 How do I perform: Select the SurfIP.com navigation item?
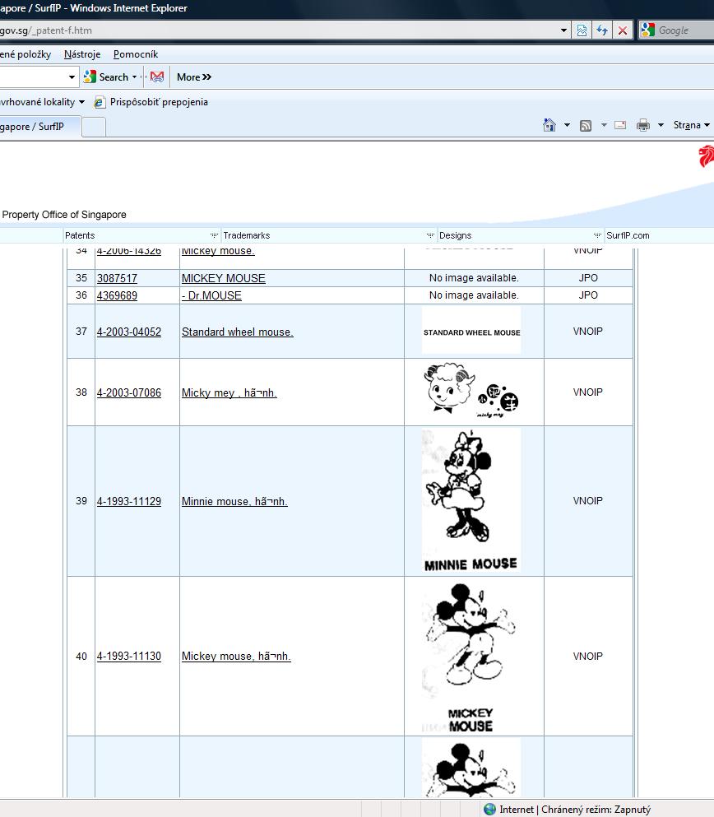[x=628, y=235]
